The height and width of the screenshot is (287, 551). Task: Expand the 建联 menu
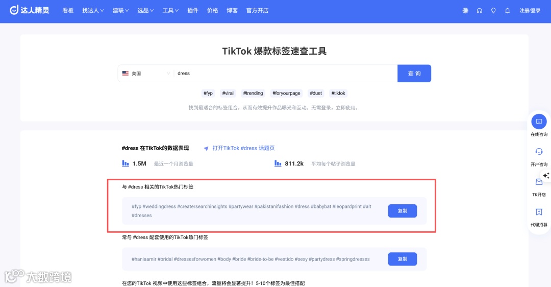click(x=120, y=11)
